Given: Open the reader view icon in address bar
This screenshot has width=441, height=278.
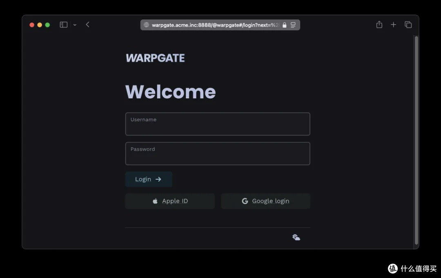Looking at the screenshot, I should click(293, 25).
